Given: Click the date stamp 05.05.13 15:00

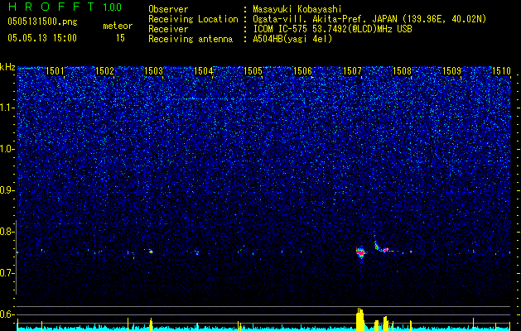Looking at the screenshot, I should (x=42, y=38).
